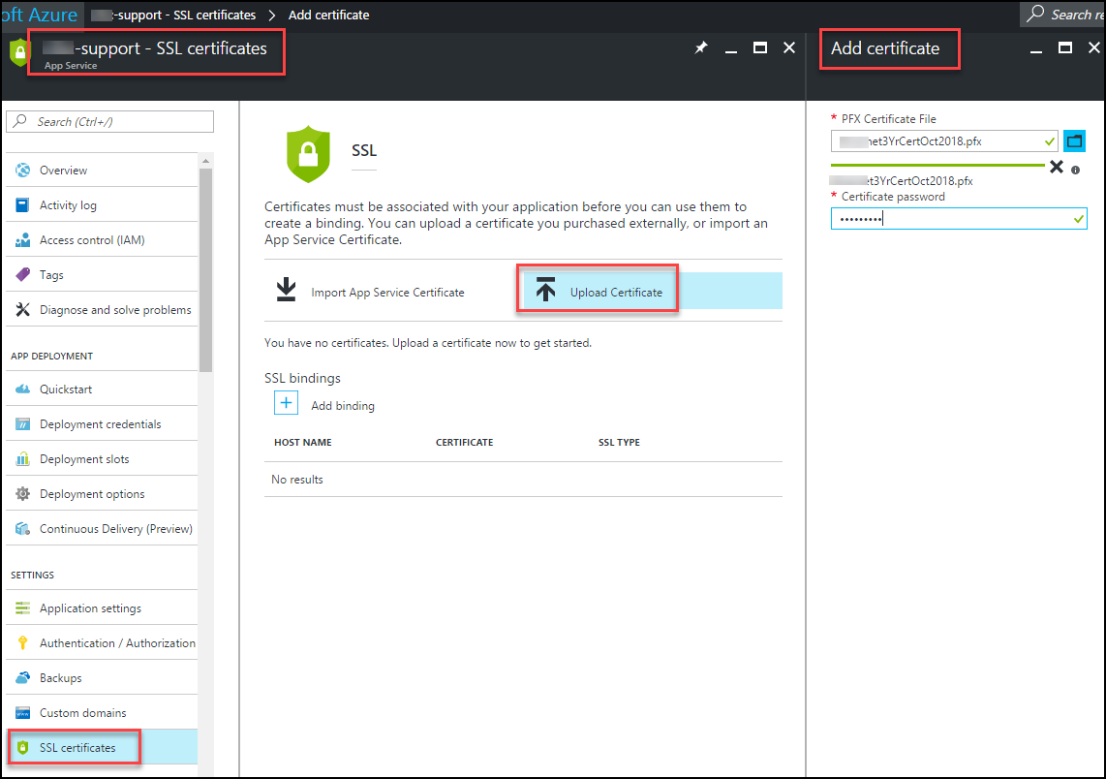The height and width of the screenshot is (779, 1106).
Task: Click the Authentication / Authorization key icon
Action: (x=22, y=642)
